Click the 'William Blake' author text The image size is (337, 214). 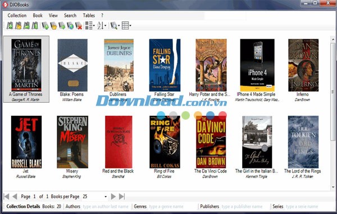click(72, 99)
